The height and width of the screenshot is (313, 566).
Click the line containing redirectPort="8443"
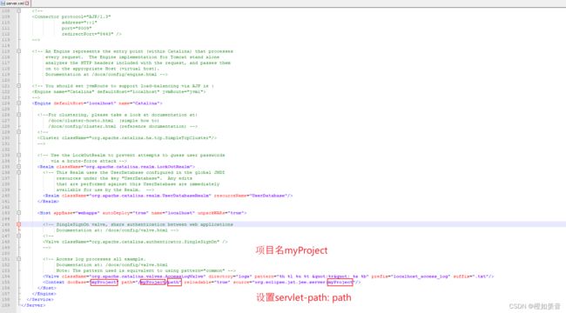click(91, 34)
